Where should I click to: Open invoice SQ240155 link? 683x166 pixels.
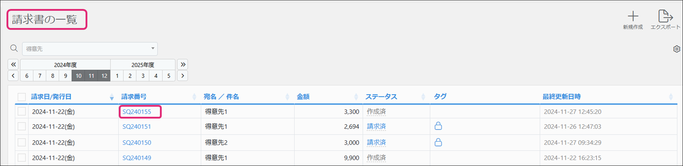pos(137,112)
